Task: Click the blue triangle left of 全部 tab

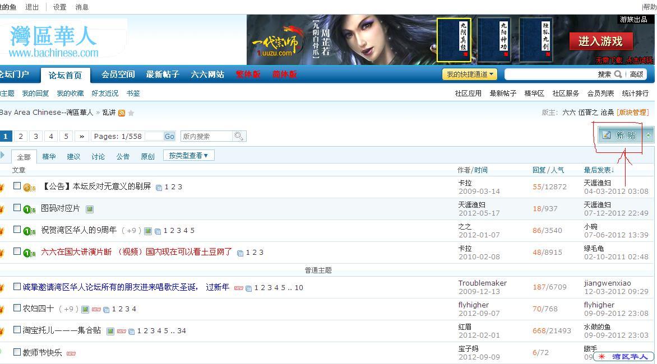Action: click(3, 155)
